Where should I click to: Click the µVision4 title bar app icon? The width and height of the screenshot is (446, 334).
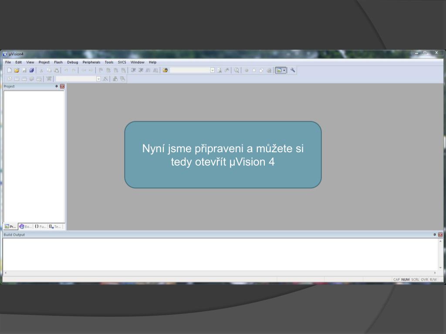click(5, 54)
